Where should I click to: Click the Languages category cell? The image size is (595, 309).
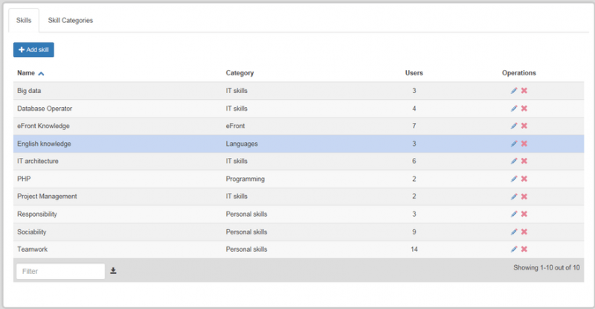click(x=242, y=144)
